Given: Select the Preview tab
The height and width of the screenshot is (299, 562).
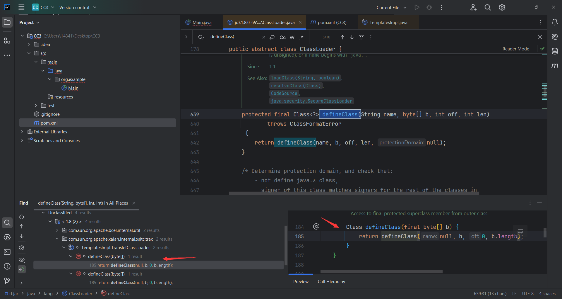Looking at the screenshot, I should point(301,282).
